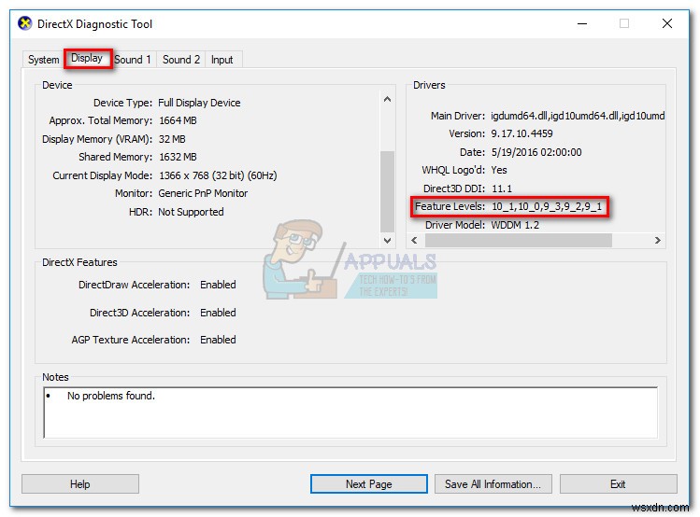
Task: Click WHQL Logo'd value 'Yes'
Action: point(499,170)
